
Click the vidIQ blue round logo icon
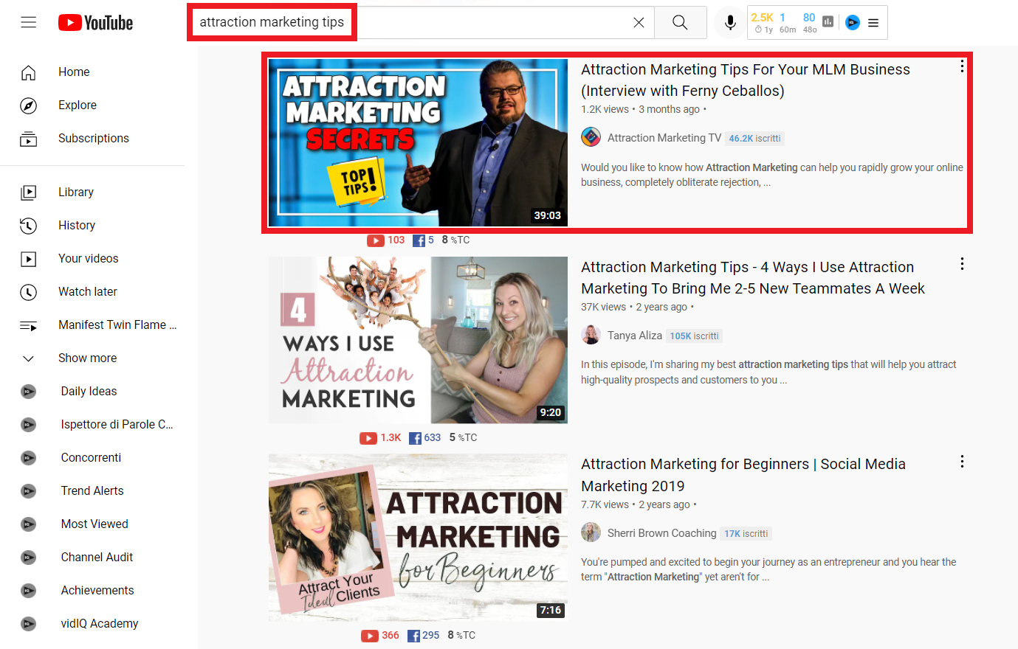[853, 22]
